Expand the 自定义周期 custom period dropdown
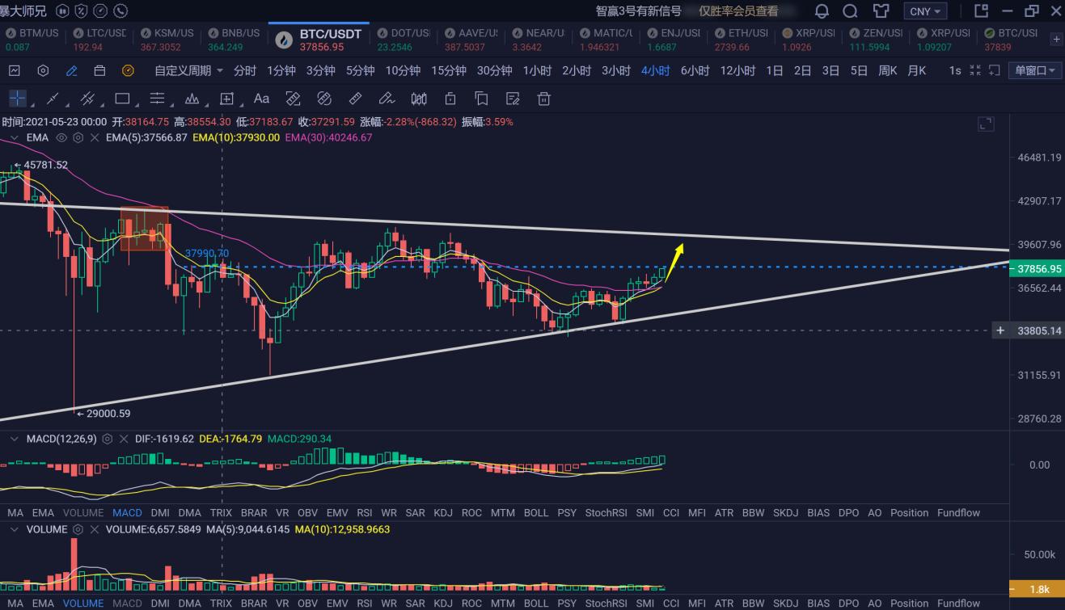Viewport: 1065px width, 610px height. (188, 71)
